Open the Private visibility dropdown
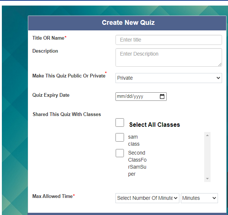The width and height of the screenshot is (228, 215). pos(169,78)
